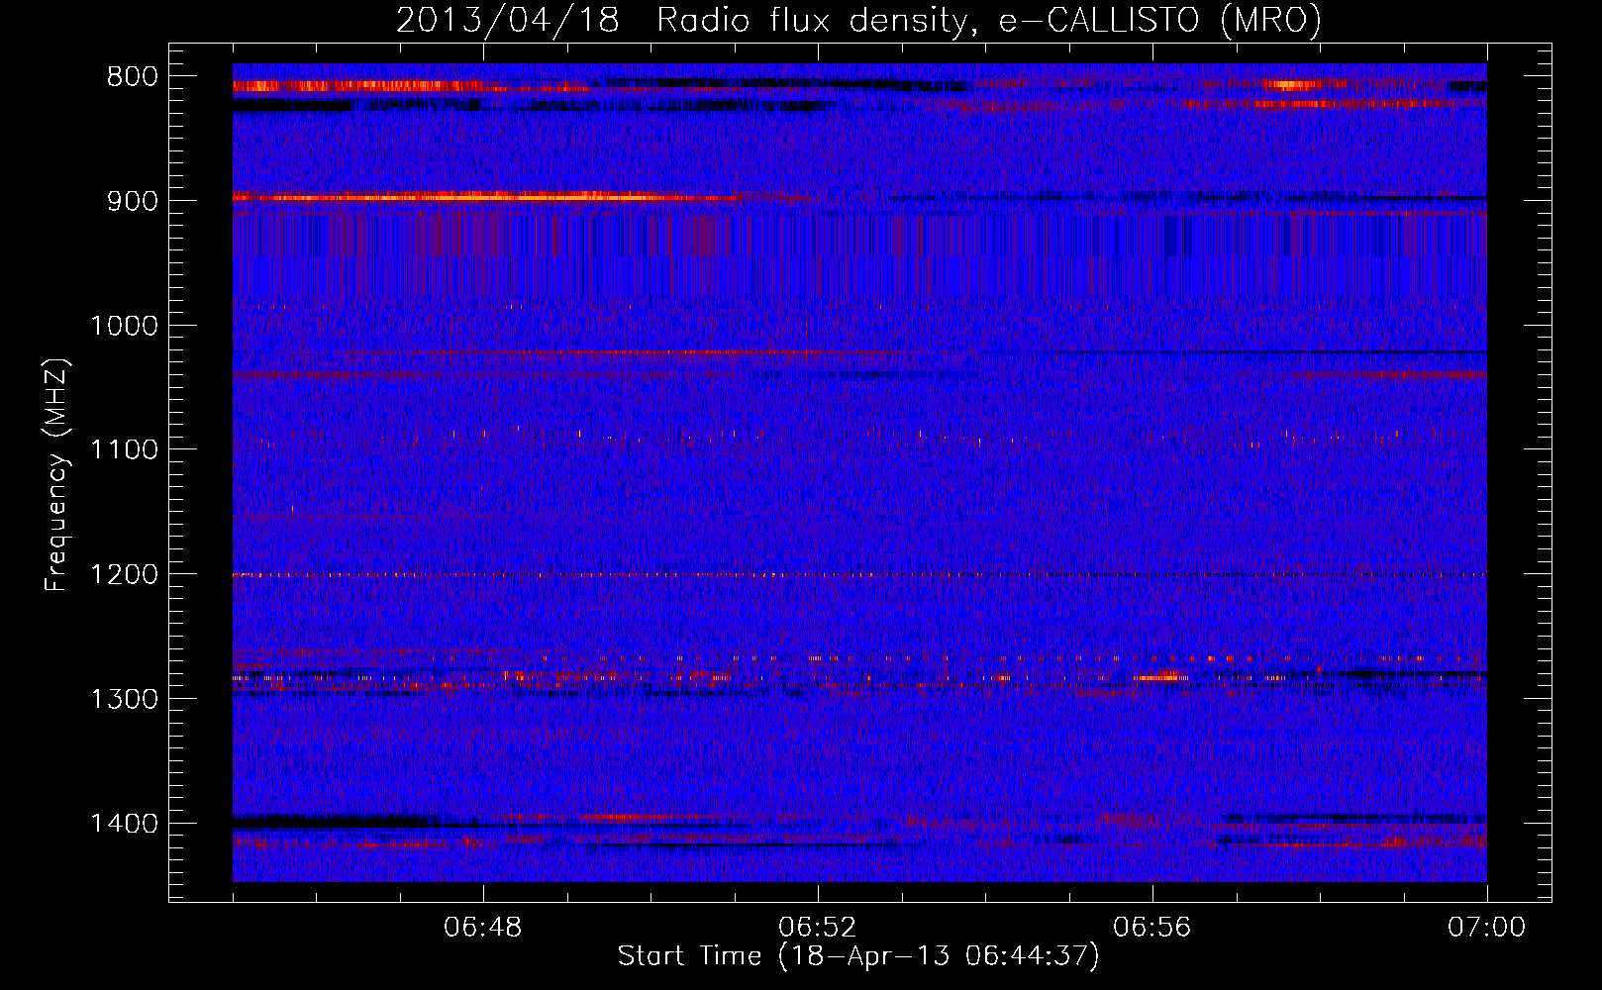This screenshot has width=1602, height=990.
Task: Click the 06:48 time tick label
Action: click(x=483, y=928)
